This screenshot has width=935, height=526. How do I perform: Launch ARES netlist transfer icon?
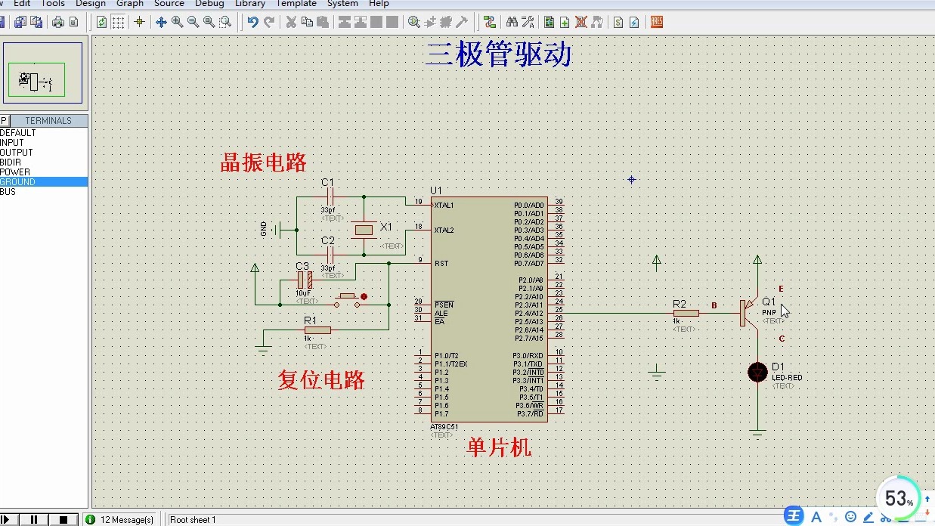coord(657,22)
